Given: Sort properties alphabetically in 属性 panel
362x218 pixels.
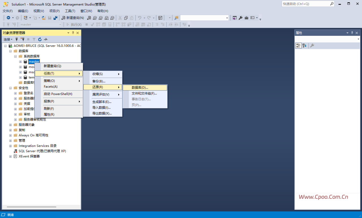Looking at the screenshot, I should [x=304, y=45].
